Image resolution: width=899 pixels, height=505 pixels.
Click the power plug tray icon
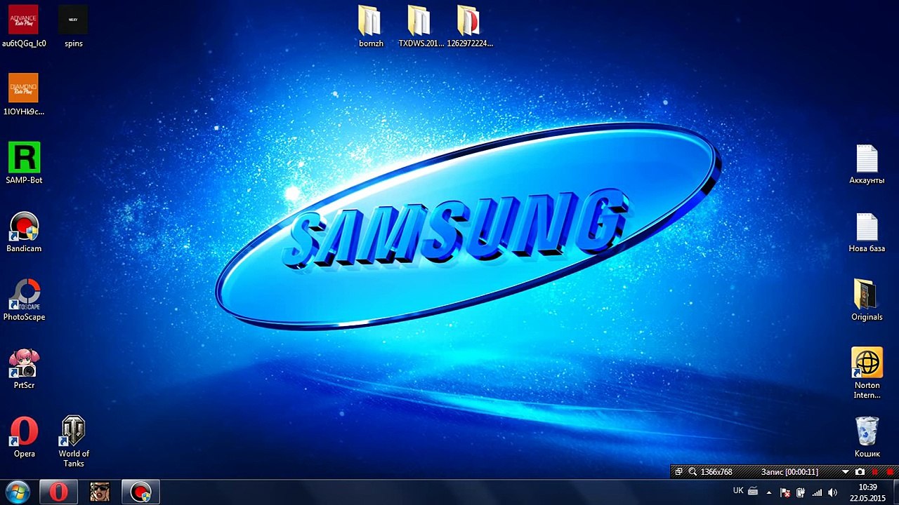click(x=801, y=492)
